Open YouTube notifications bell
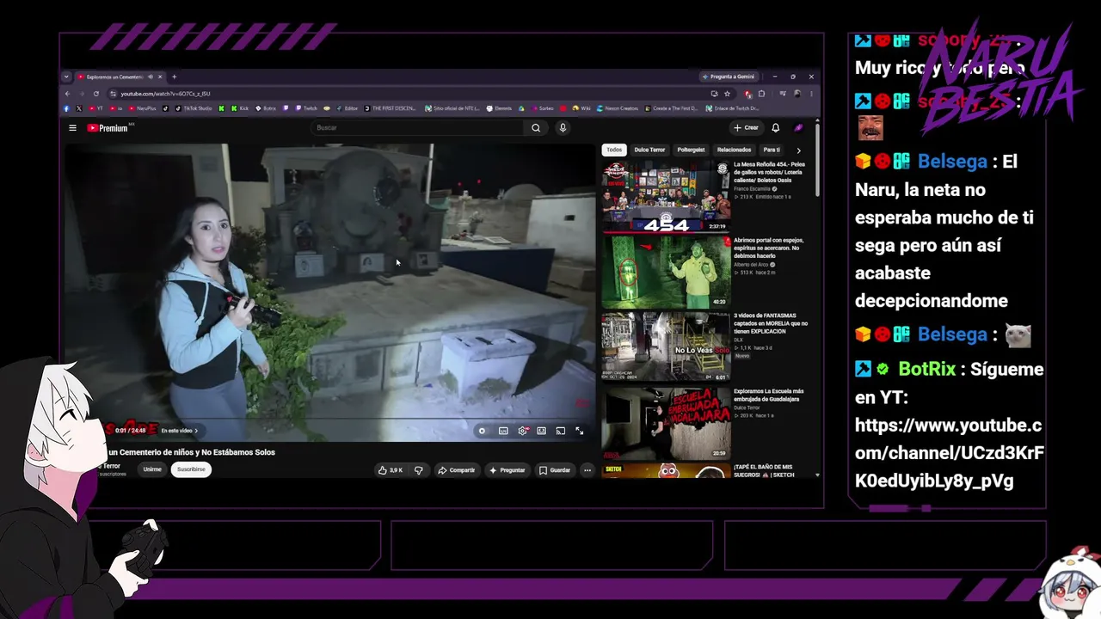The width and height of the screenshot is (1101, 619). 775,128
